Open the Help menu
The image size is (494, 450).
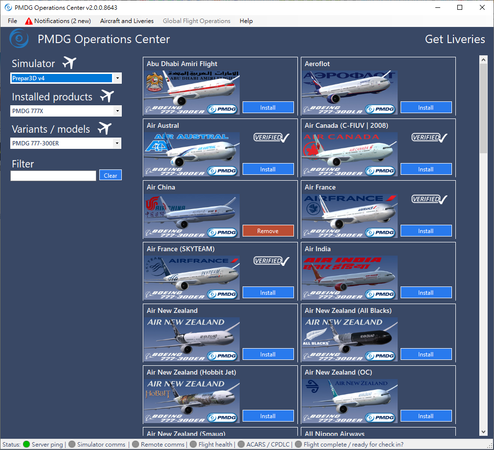coord(246,21)
